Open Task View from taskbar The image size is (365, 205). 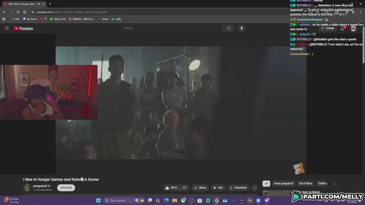pos(150,200)
